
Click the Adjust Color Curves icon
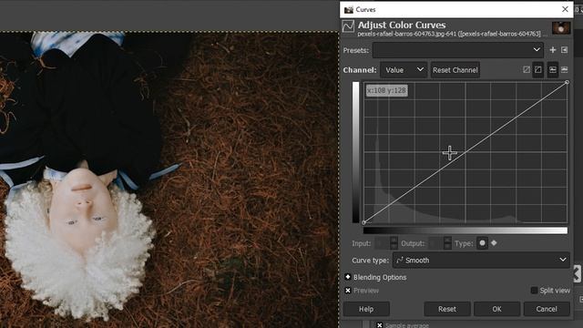[x=348, y=26]
